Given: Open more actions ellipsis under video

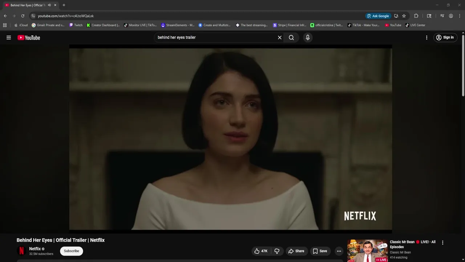Looking at the screenshot, I should click(x=339, y=251).
